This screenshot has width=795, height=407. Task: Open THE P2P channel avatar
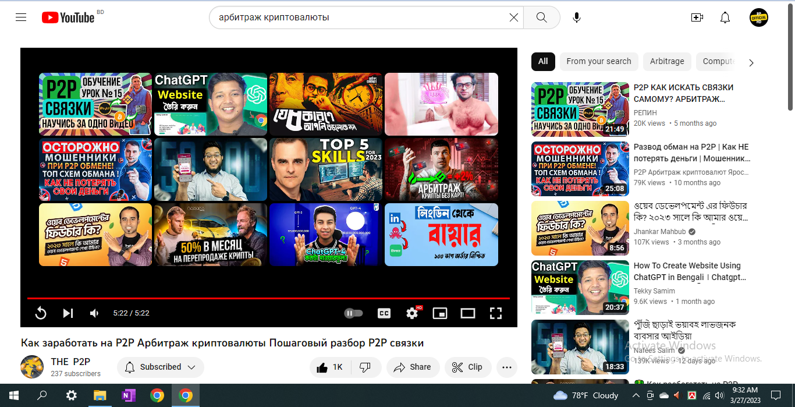(32, 367)
